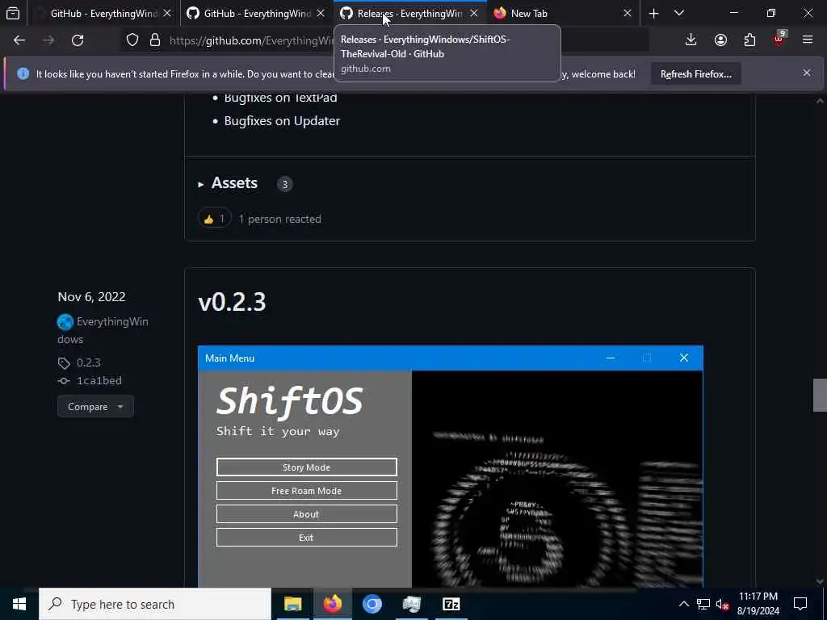Open the taskbar app beside 7-Zip
This screenshot has width=827, height=620.
[x=411, y=604]
